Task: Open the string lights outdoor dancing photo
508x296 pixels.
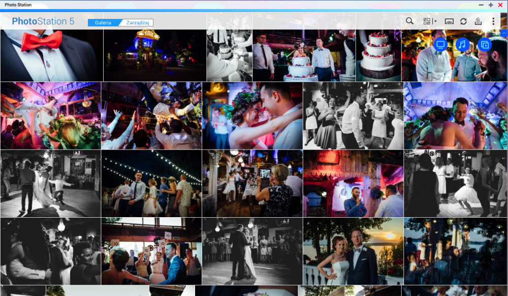Action: (x=151, y=184)
